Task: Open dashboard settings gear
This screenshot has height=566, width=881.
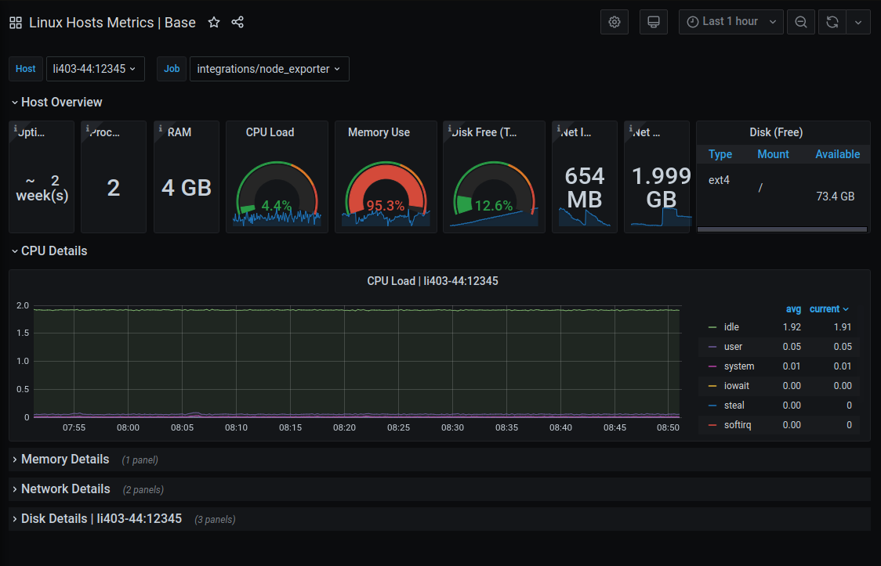Action: pyautogui.click(x=614, y=21)
